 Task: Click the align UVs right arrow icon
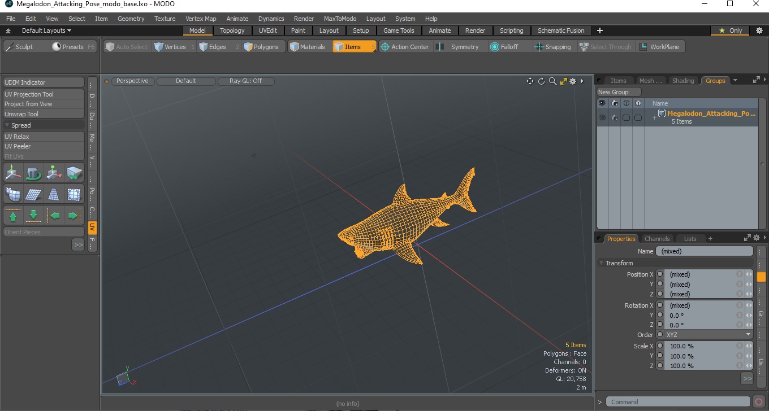click(74, 216)
